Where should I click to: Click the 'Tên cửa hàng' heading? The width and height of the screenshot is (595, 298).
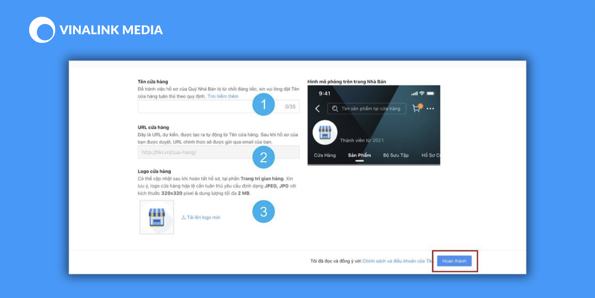[x=153, y=82]
